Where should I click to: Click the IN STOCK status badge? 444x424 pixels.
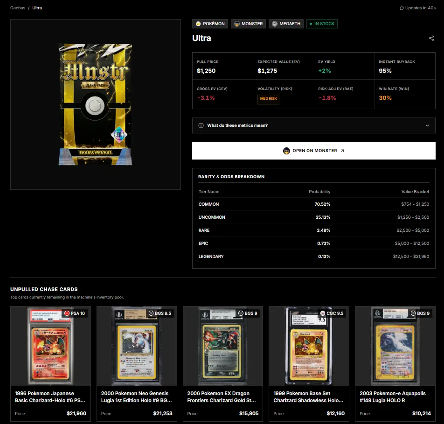(322, 24)
